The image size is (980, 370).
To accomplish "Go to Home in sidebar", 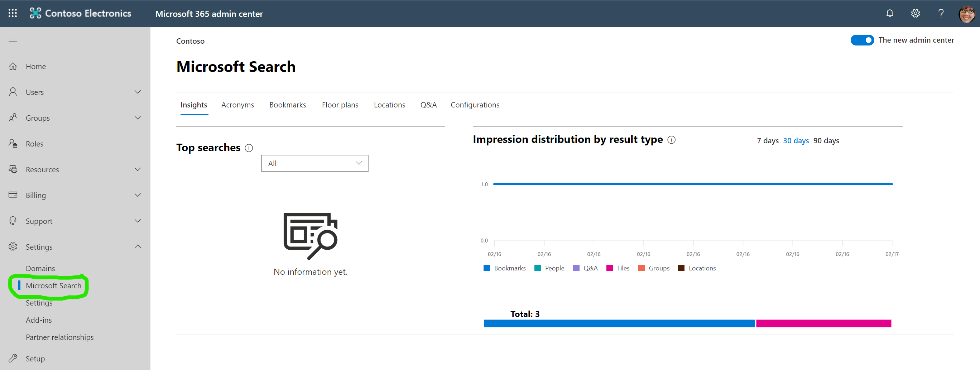I will (x=36, y=67).
